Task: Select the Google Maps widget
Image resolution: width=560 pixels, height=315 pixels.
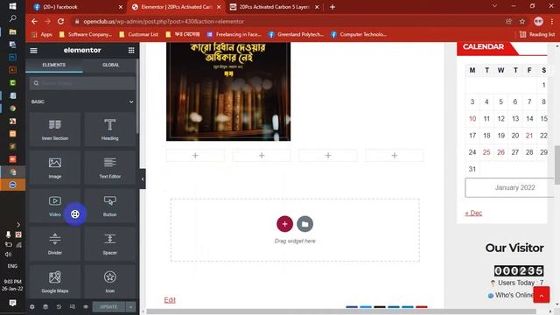Action: tap(54, 282)
